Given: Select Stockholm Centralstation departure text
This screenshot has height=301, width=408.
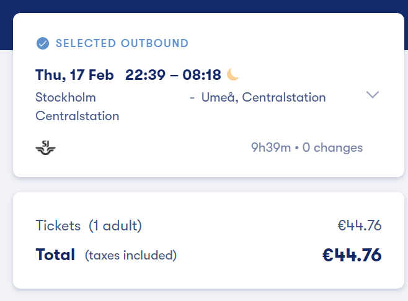Looking at the screenshot, I should [x=77, y=107].
